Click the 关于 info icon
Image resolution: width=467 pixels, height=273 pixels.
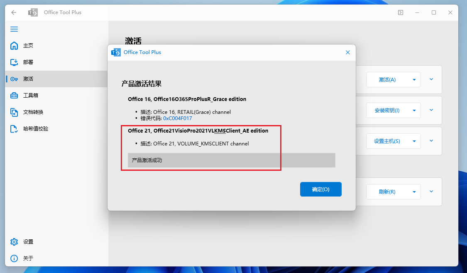[x=14, y=258]
